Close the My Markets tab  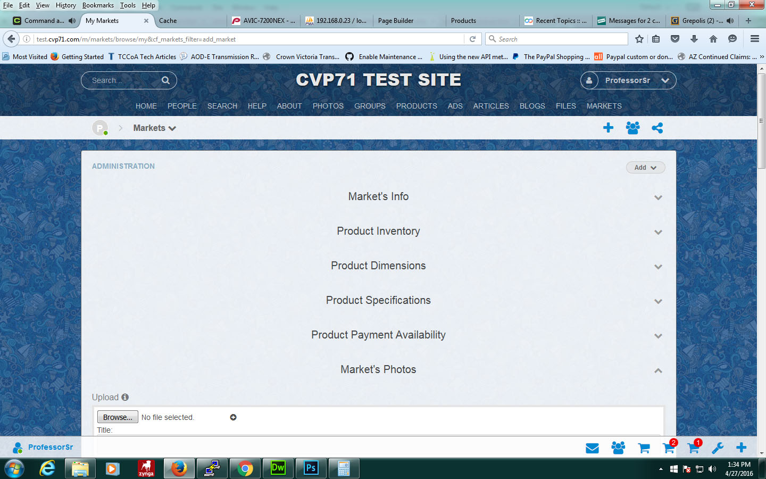coord(146,21)
